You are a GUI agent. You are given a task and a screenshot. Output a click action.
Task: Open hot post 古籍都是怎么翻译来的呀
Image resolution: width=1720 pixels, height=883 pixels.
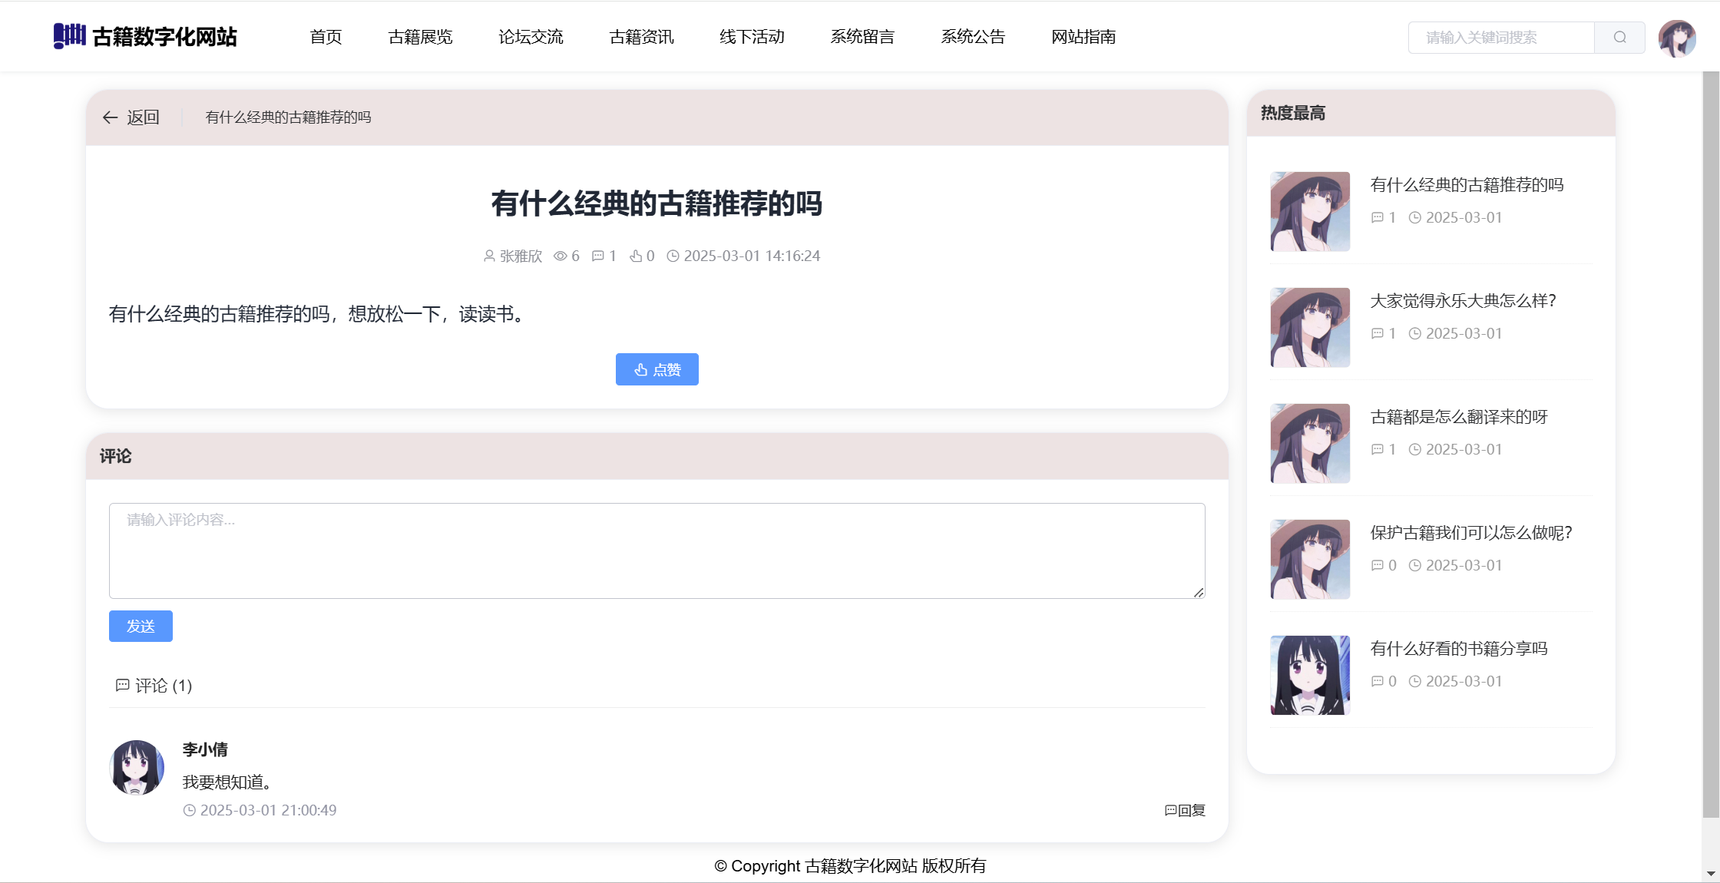[1459, 417]
